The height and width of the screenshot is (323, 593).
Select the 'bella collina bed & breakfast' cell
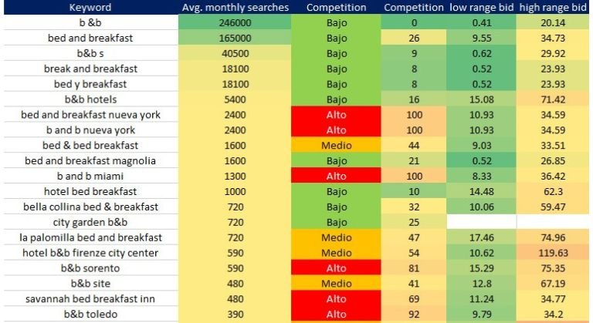[90, 207]
